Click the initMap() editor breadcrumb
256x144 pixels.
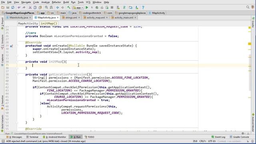tap(49, 23)
